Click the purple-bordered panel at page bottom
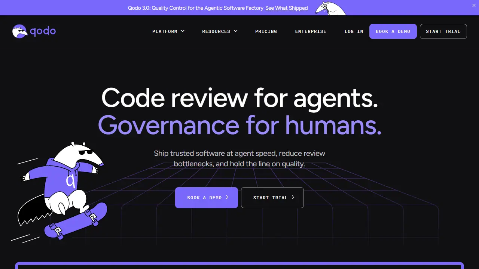This screenshot has height=269, width=479. tap(239, 265)
